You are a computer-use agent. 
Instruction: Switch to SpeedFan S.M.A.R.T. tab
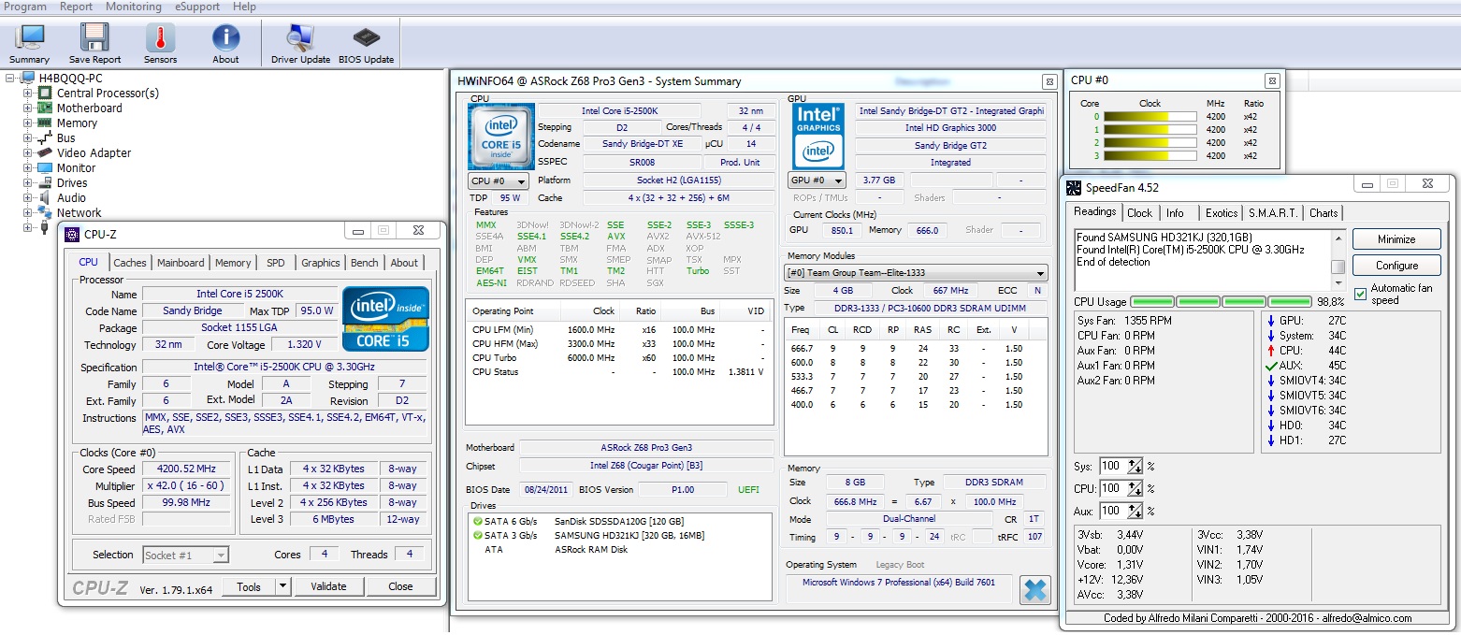coord(1272,212)
